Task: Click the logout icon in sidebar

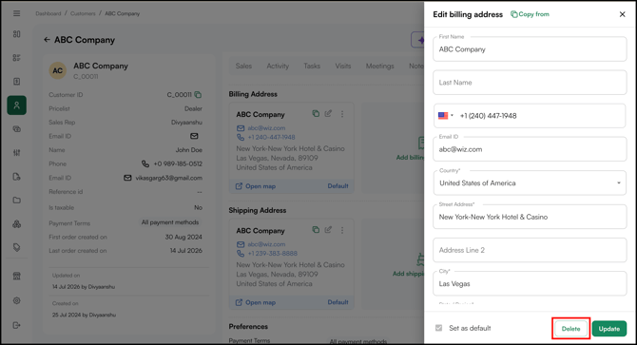Action: click(17, 325)
